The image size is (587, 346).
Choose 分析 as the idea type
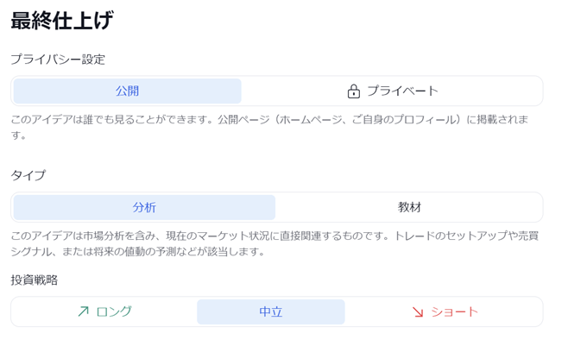pos(144,207)
